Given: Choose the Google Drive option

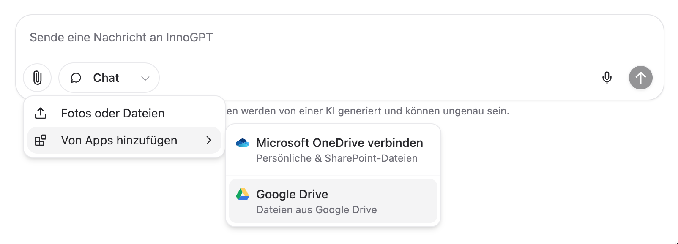Looking at the screenshot, I should (x=333, y=201).
